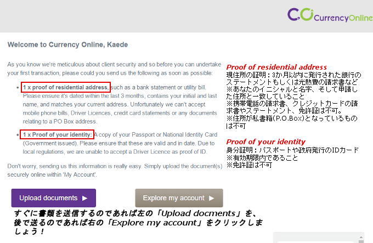The height and width of the screenshot is (243, 373).
Task: Click the boxed '1 x Proof of your identity' text
Action: click(x=56, y=135)
